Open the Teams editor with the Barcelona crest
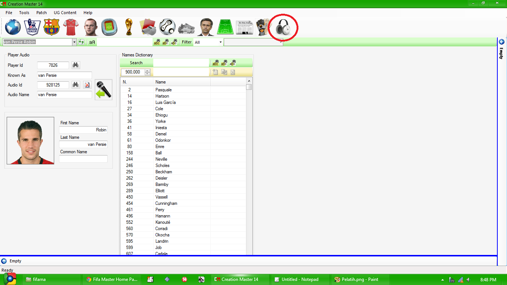The height and width of the screenshot is (285, 507). point(52,27)
